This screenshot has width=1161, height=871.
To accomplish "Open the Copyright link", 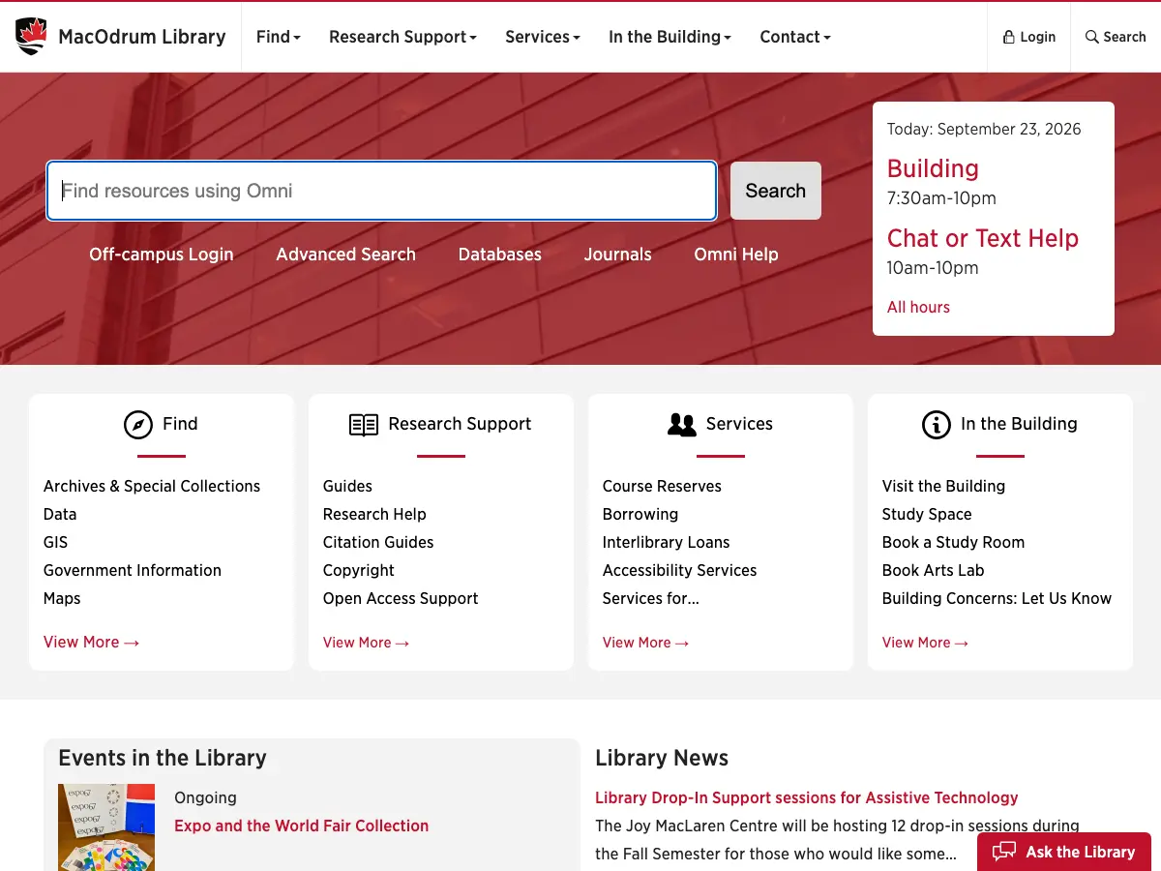I will [359, 570].
